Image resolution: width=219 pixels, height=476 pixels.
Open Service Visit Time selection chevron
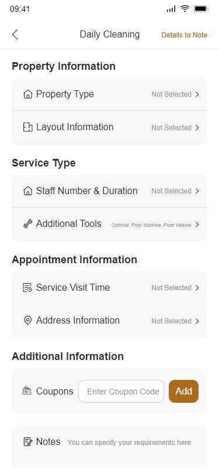coord(197,287)
